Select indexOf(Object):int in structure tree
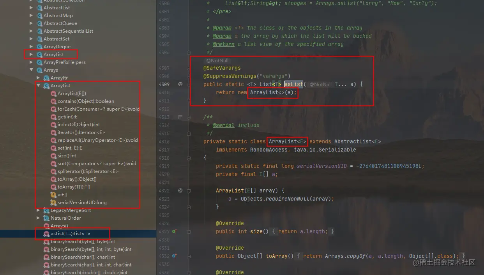 [x=79, y=125]
